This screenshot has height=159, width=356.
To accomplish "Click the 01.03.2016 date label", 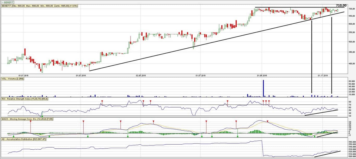I will (x=81, y=75).
